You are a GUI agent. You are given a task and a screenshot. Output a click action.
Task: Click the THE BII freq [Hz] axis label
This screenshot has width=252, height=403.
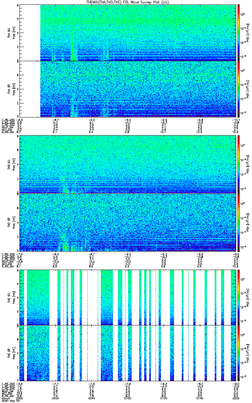[x=11, y=353]
